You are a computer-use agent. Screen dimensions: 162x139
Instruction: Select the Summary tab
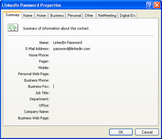tap(13, 15)
